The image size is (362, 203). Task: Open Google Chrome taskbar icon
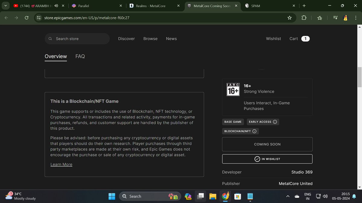click(x=225, y=196)
